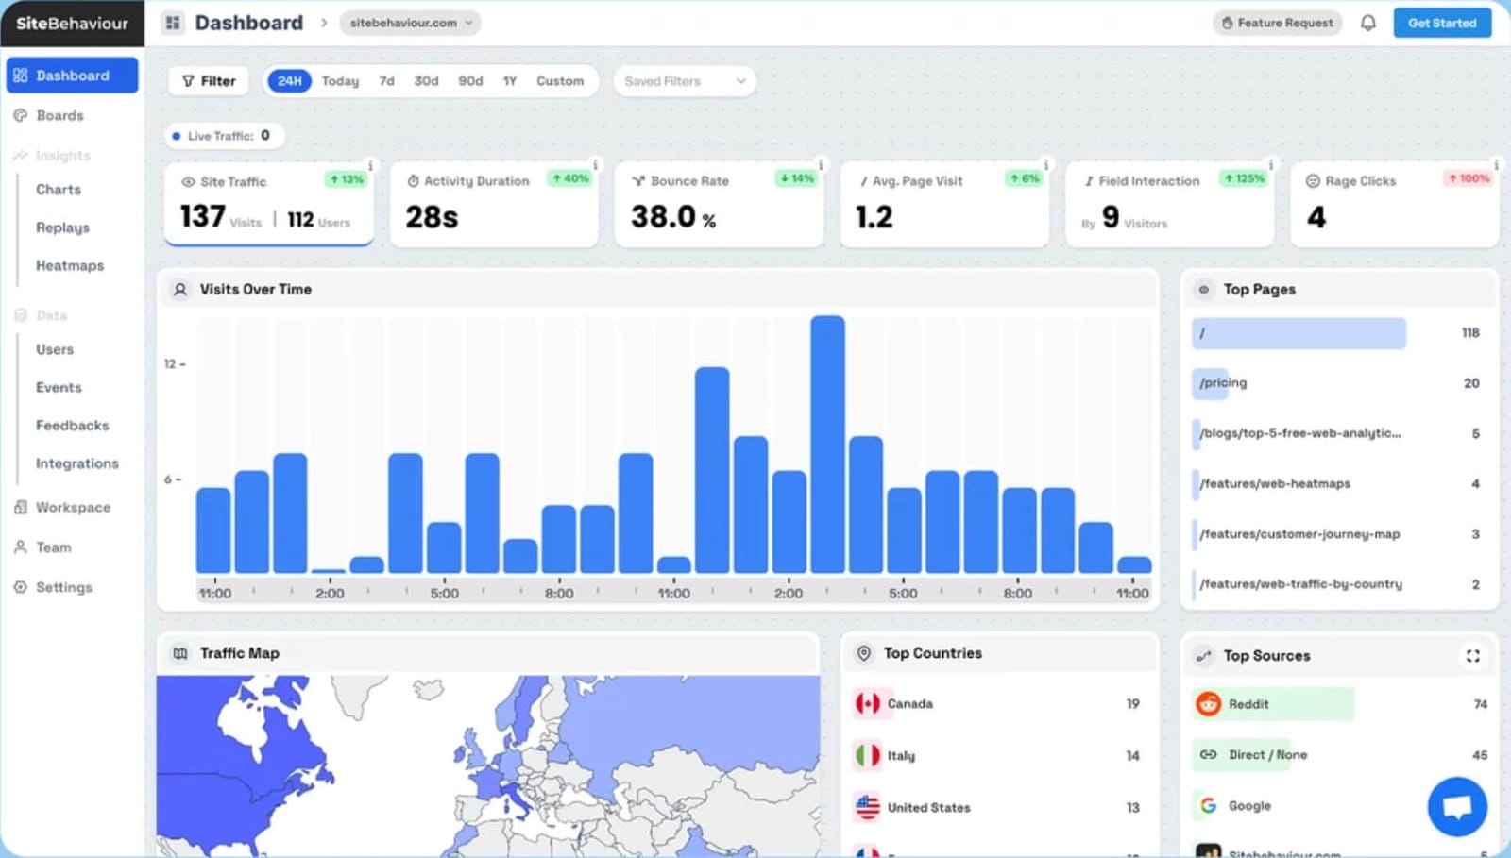Click the /features/web-heatmaps page row
The image size is (1511, 858).
coord(1339,484)
